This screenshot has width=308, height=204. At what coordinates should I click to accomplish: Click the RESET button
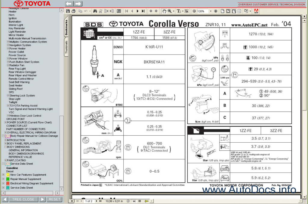(x=54, y=199)
